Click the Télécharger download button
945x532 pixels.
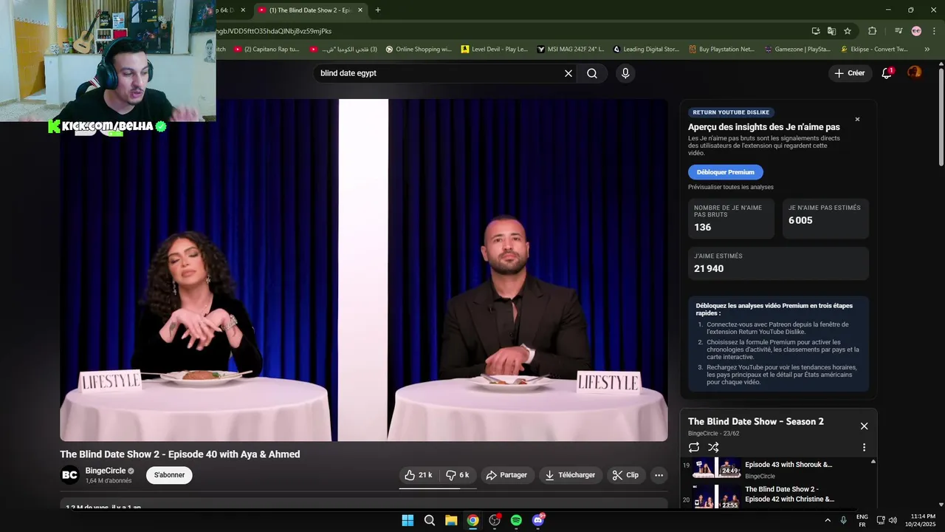click(571, 475)
